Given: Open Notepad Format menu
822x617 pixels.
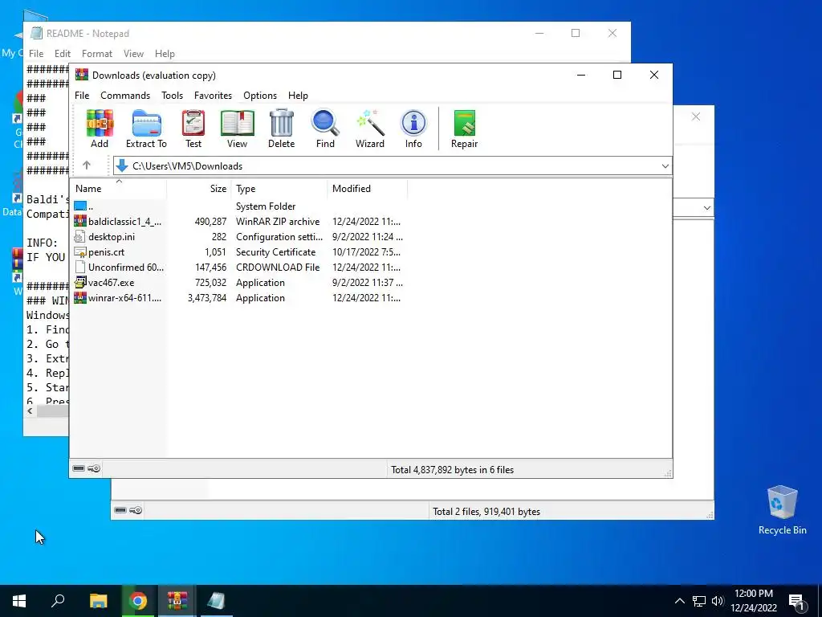Looking at the screenshot, I should coord(97,54).
